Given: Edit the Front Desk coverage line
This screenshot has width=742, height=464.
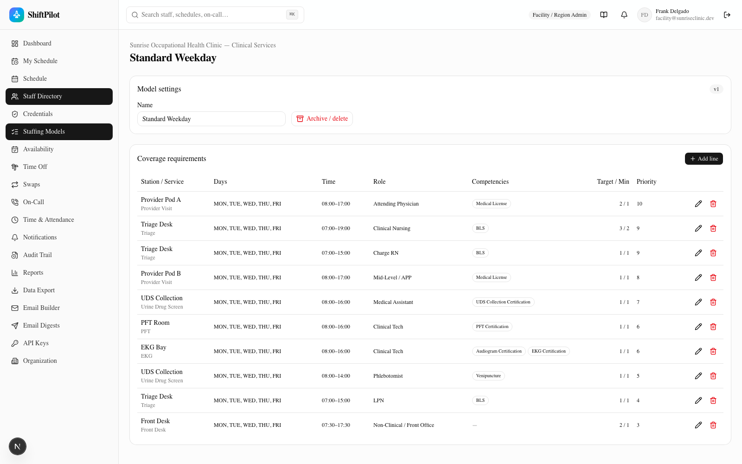Looking at the screenshot, I should tap(698, 425).
